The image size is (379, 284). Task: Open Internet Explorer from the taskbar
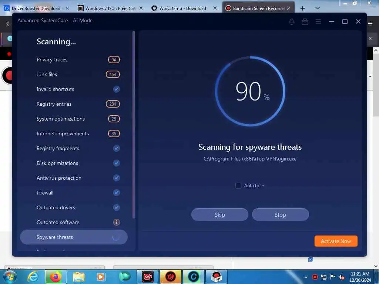pos(33,277)
